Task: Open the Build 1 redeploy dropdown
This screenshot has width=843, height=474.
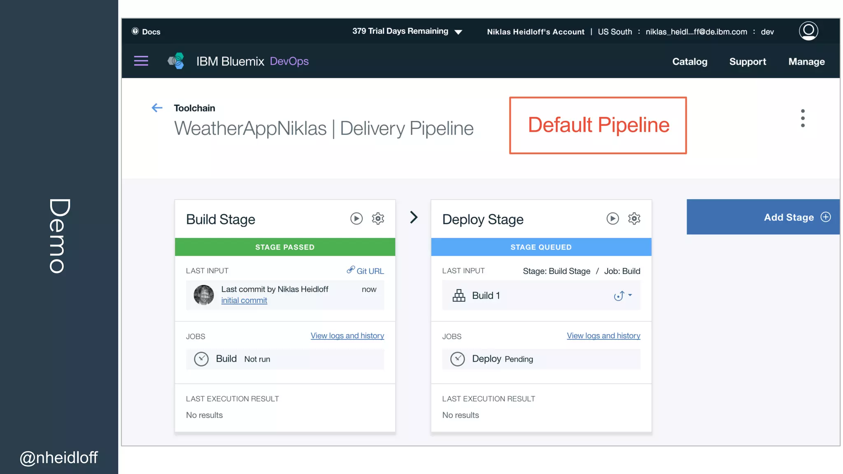Action: [x=622, y=295]
